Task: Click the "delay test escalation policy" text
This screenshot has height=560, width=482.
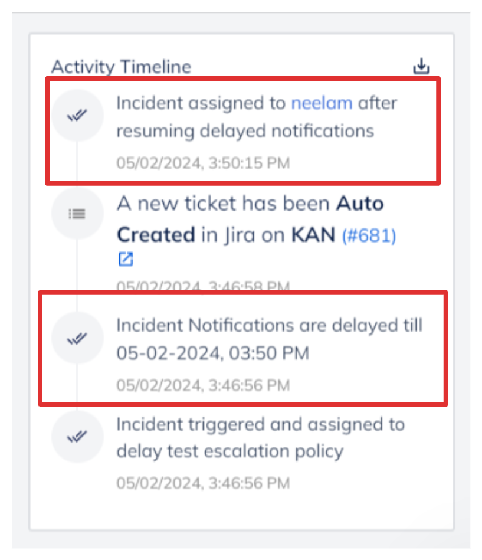Action: (x=229, y=451)
